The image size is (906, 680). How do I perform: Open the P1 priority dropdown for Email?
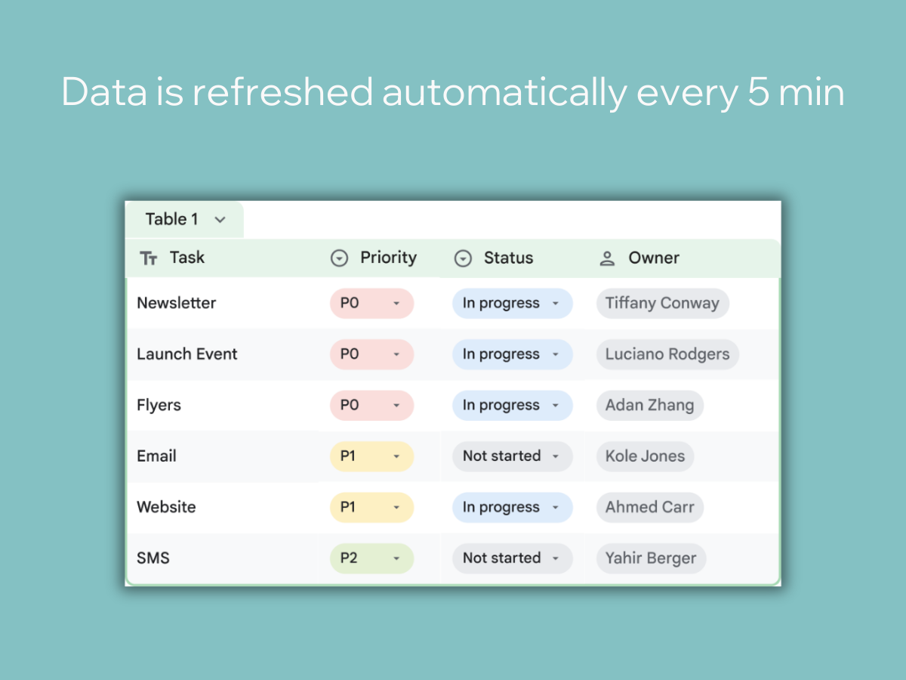[371, 456]
